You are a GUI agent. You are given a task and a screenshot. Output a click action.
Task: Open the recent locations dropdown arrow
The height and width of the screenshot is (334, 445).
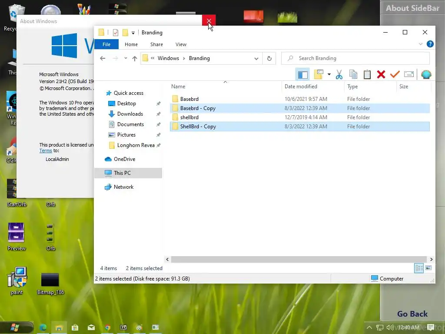tap(126, 58)
